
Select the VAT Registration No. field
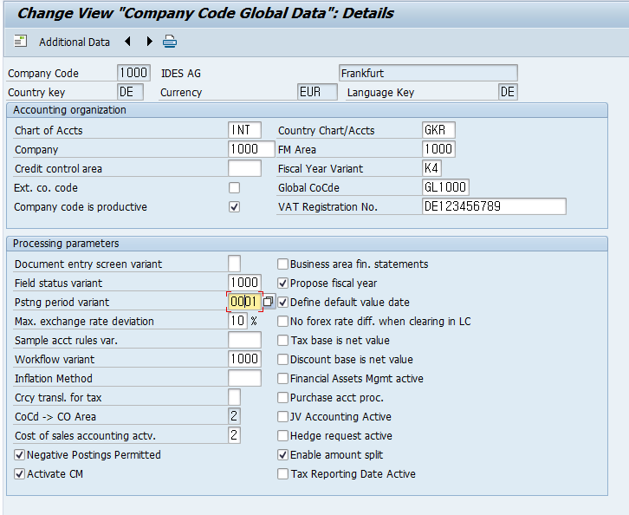coord(493,206)
